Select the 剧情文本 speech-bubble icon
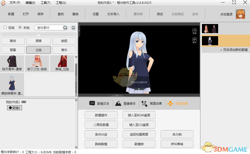The height and width of the screenshot is (154, 250). (x=91, y=103)
